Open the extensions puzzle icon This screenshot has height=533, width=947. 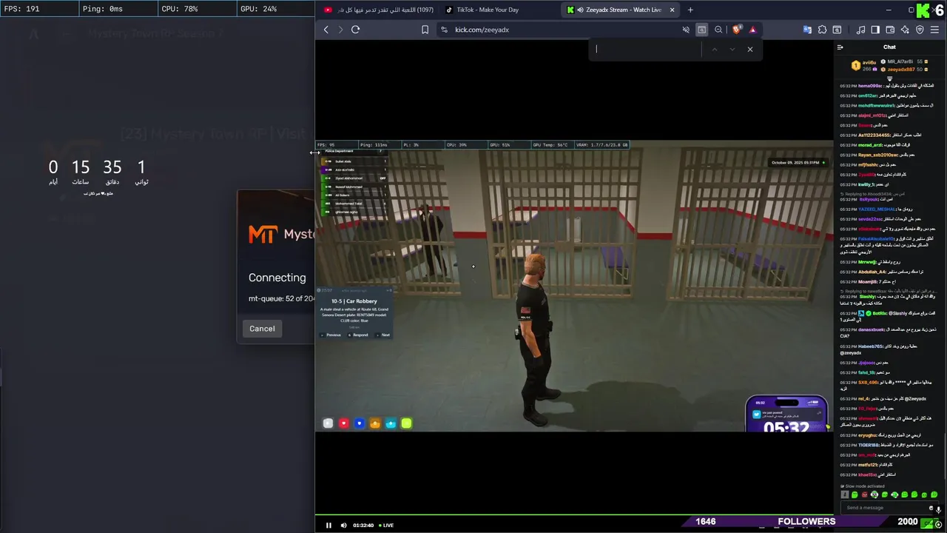822,30
